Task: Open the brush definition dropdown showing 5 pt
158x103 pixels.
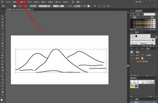Action: (65, 6)
